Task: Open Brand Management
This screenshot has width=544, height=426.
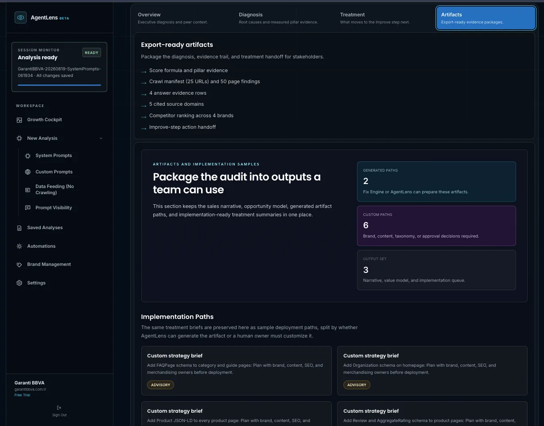Action: (59, 265)
